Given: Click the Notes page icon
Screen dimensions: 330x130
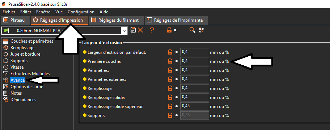Looking at the screenshot, I should [x=6, y=93].
